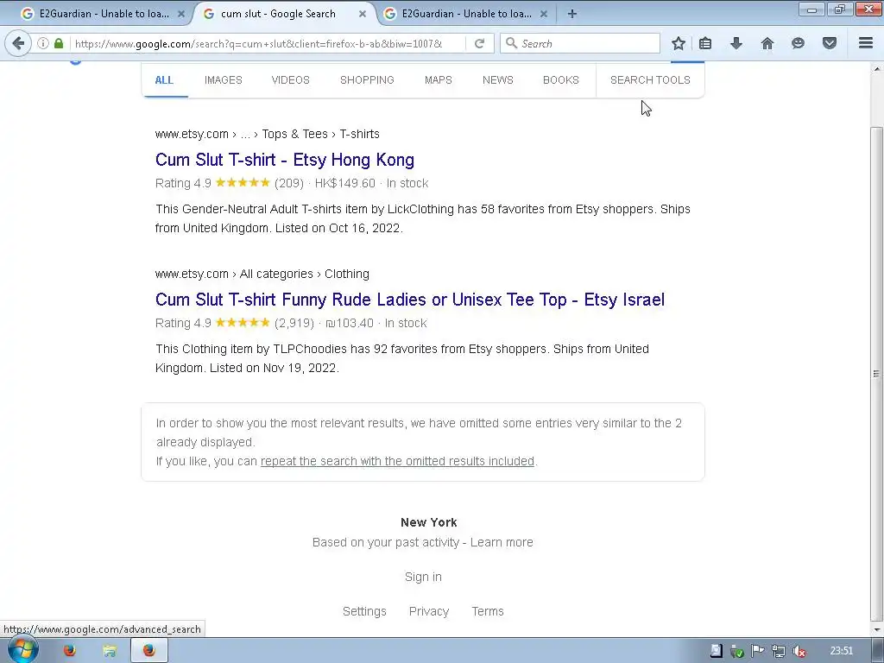Image resolution: width=884 pixels, height=663 pixels.
Task: Open site information (i) icon in address bar
Action: 43,43
